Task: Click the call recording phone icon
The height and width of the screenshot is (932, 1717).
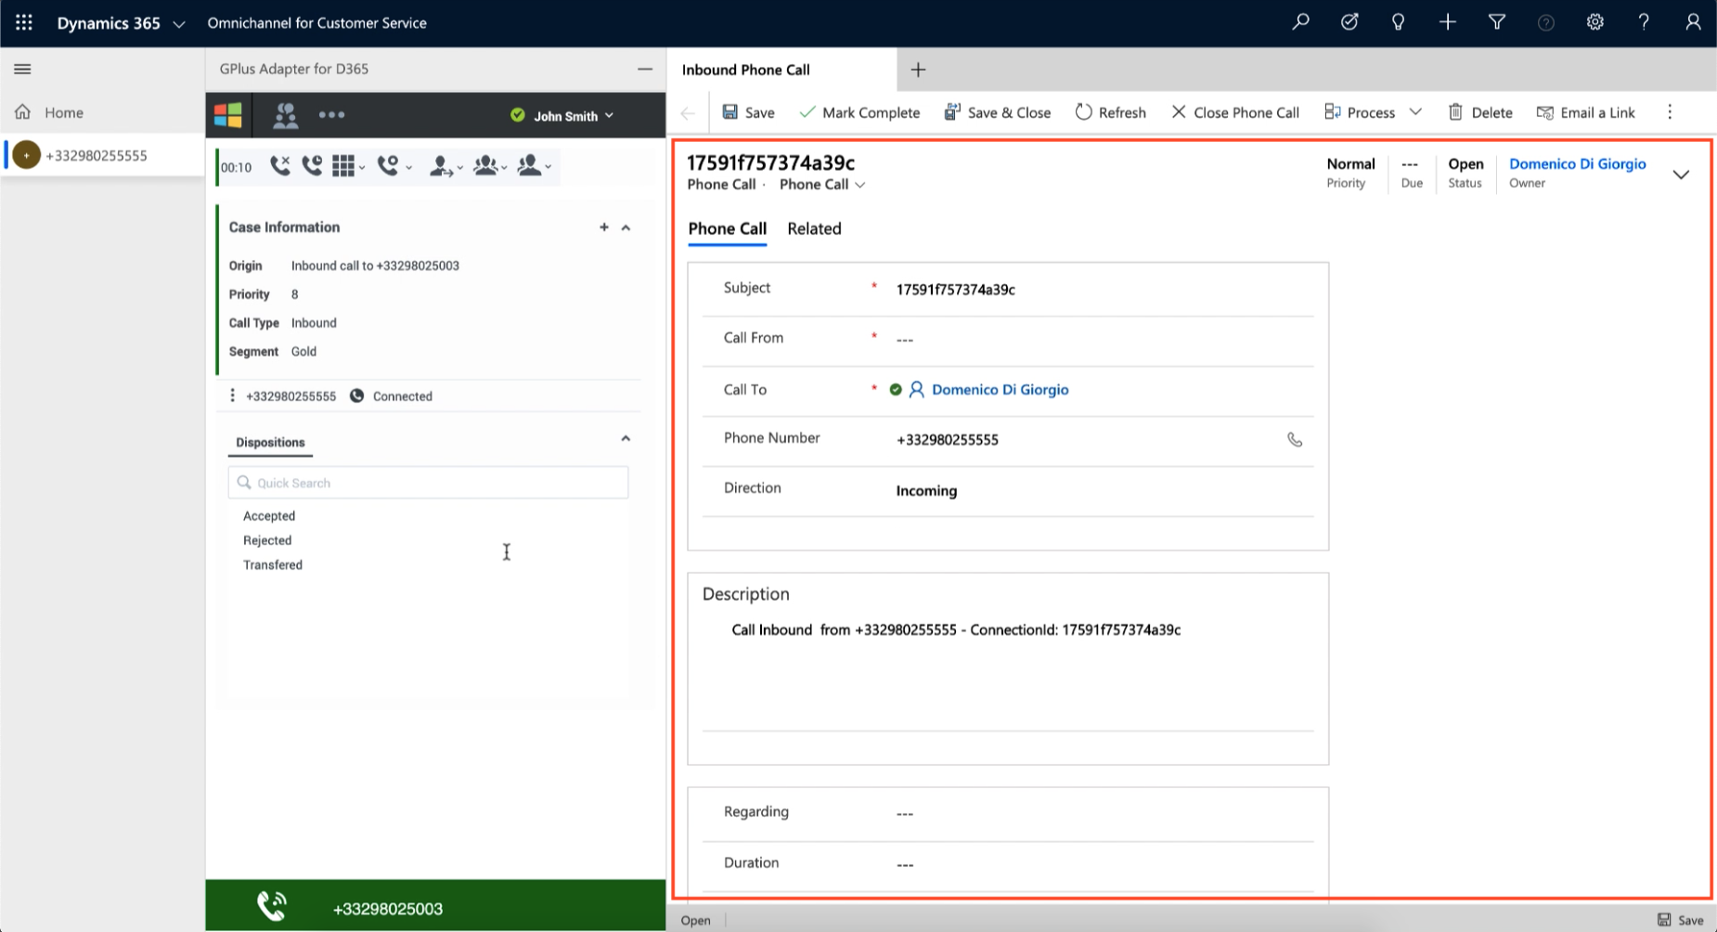Action: (x=388, y=166)
